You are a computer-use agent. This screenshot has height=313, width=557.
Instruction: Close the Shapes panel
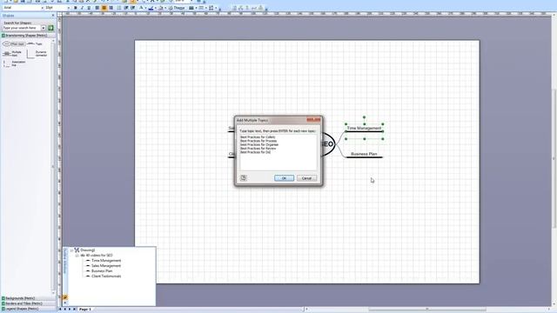53,16
